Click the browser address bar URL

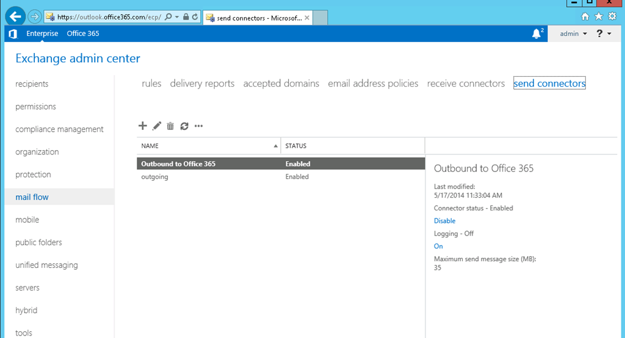(109, 16)
